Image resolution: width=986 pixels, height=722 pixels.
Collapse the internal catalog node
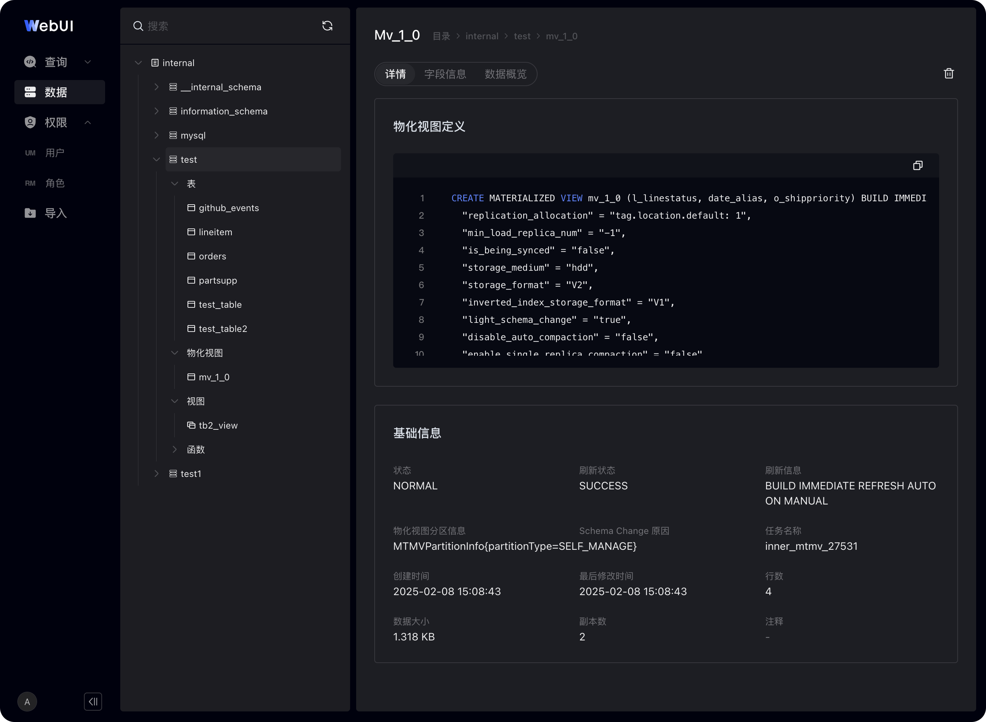pyautogui.click(x=138, y=63)
